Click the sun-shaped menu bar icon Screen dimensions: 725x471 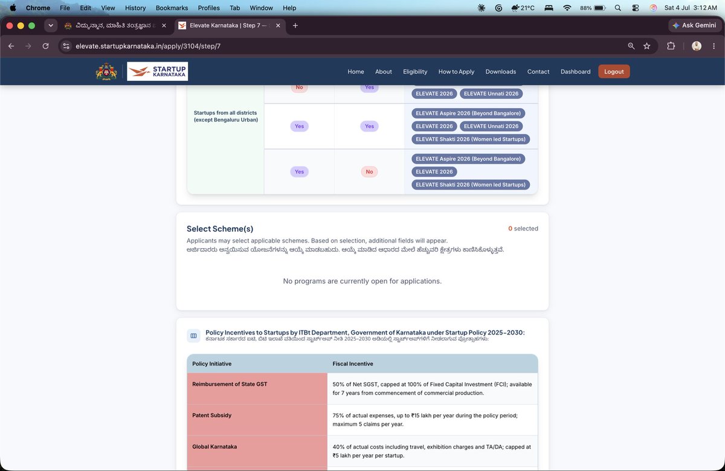click(x=481, y=8)
